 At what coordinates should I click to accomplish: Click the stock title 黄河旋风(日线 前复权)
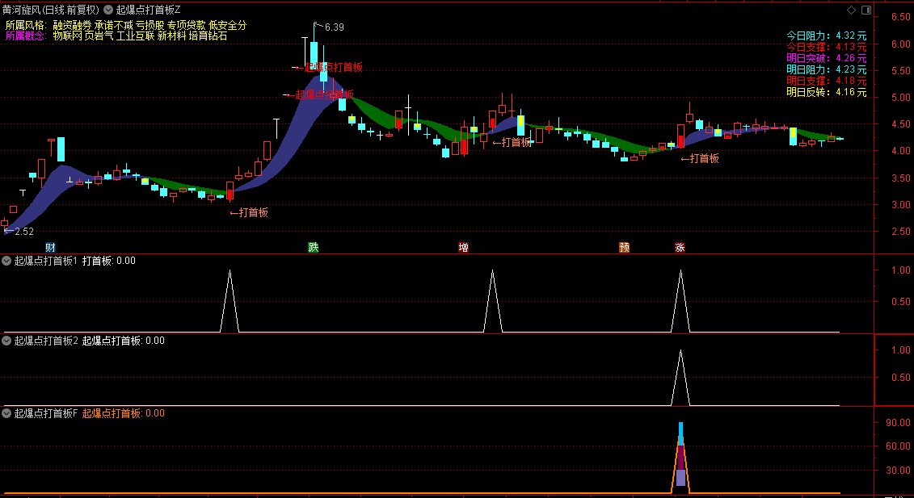(x=51, y=10)
